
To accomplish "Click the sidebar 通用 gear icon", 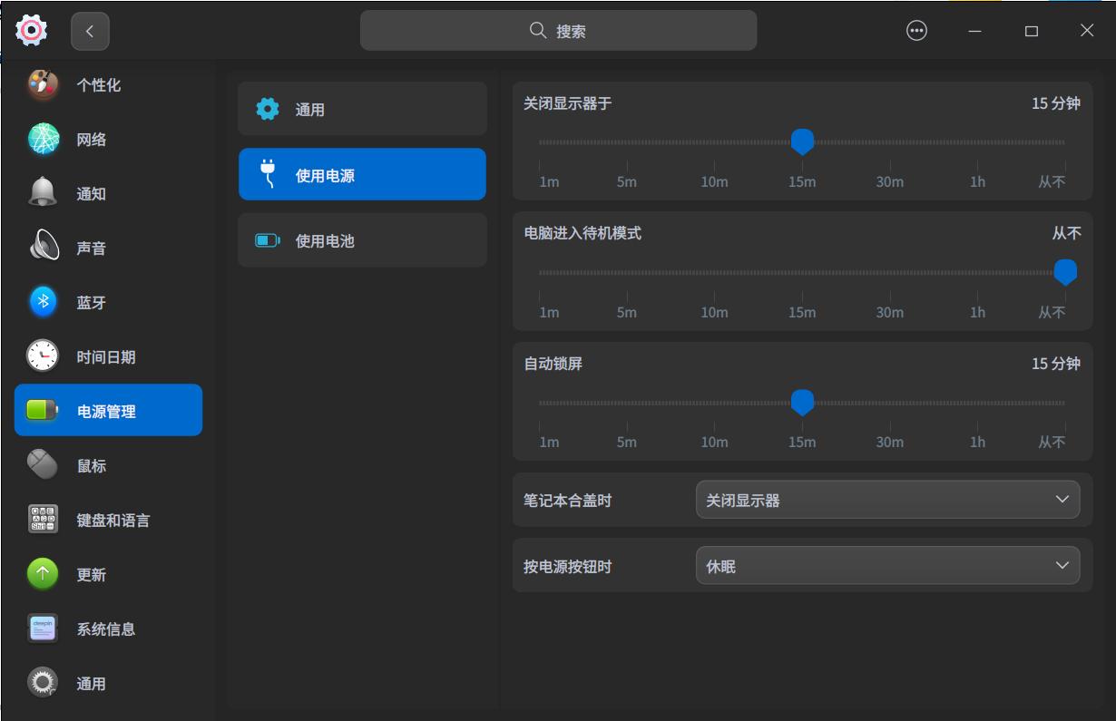I will [x=43, y=683].
